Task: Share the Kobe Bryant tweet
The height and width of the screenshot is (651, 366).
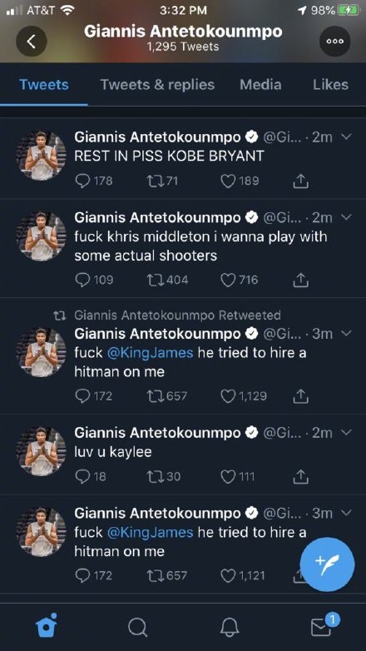Action: pyautogui.click(x=300, y=181)
